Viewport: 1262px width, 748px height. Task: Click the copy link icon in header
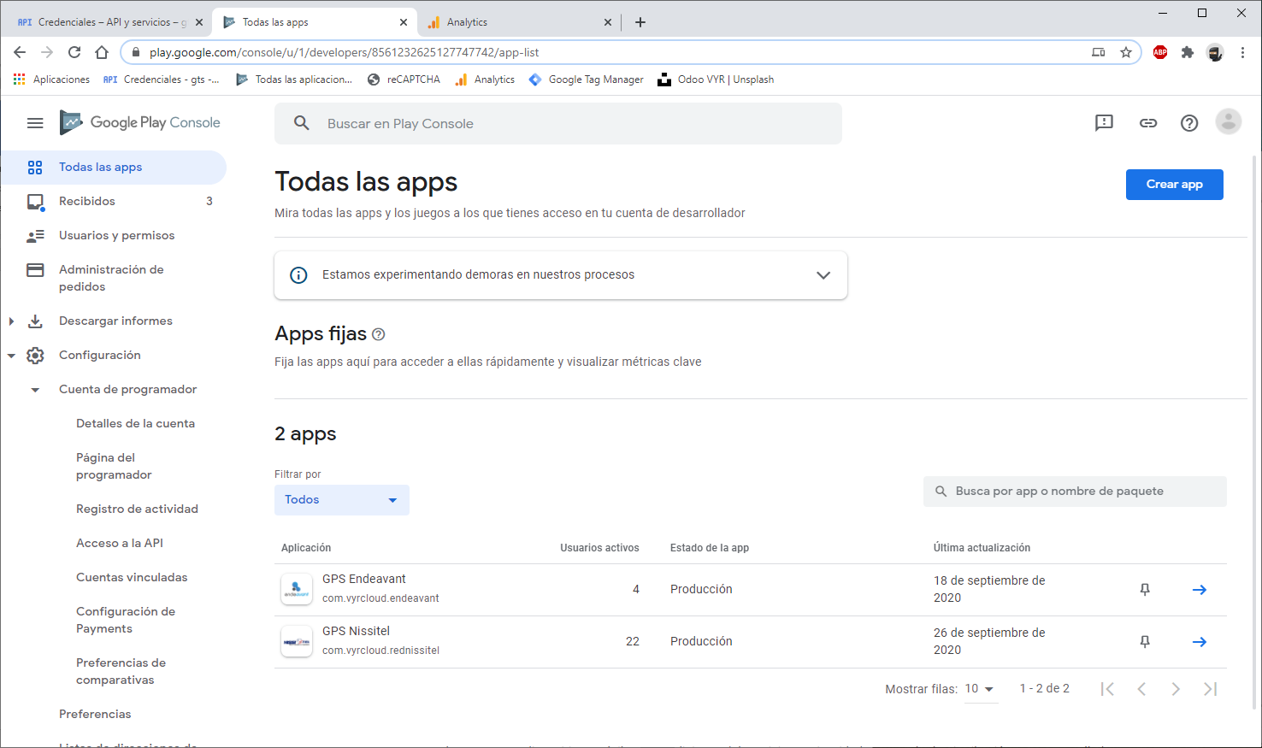coord(1147,123)
